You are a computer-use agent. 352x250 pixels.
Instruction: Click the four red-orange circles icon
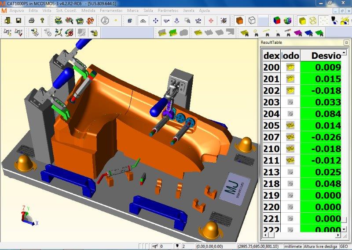[91, 21]
